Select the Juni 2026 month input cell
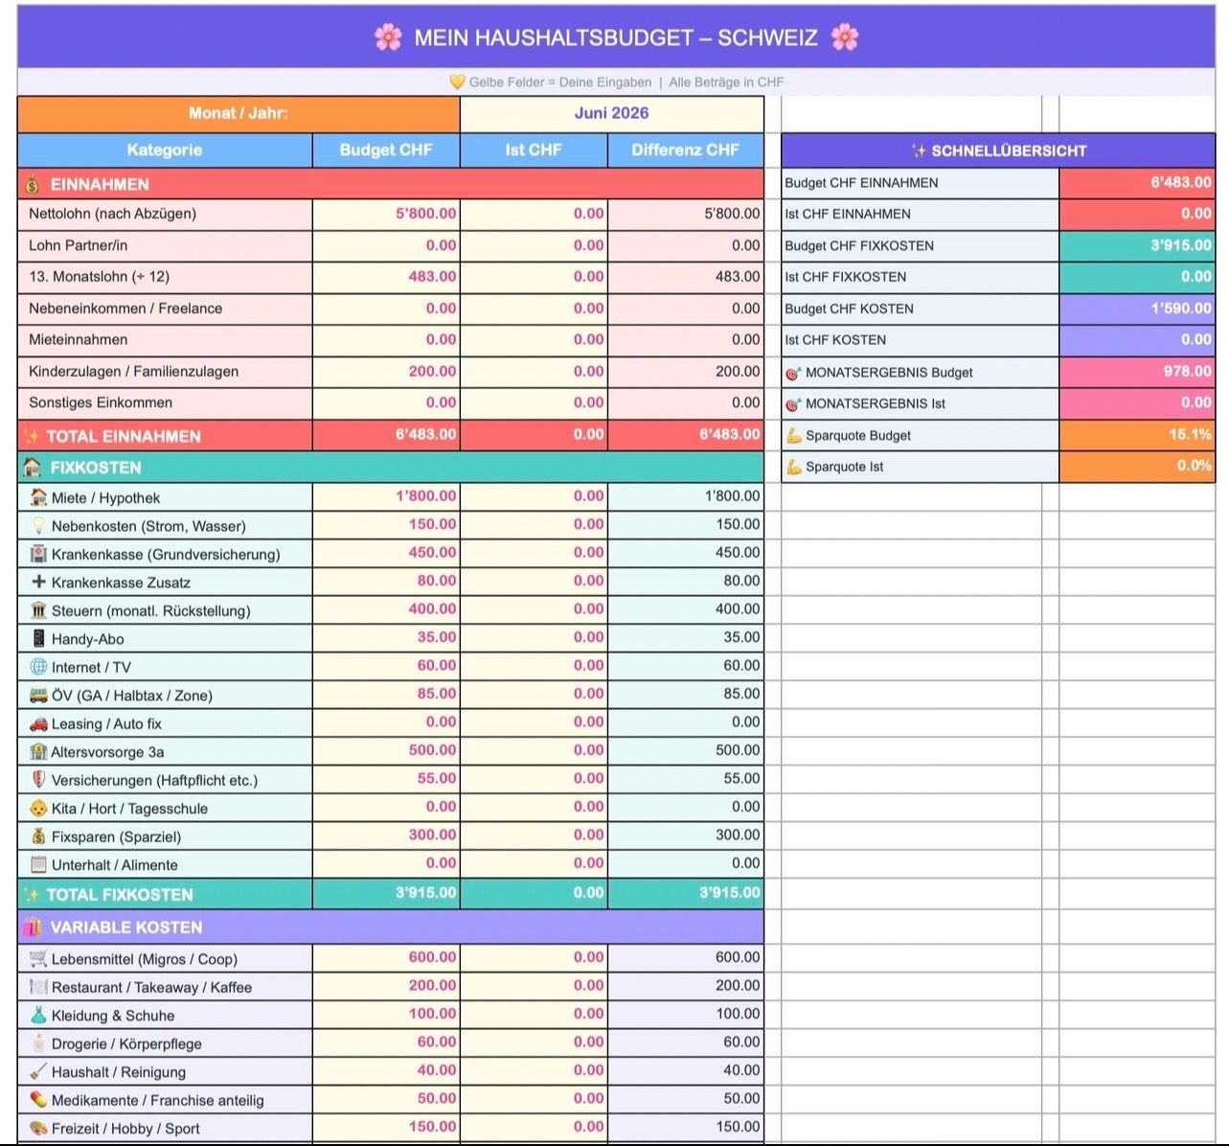Image resolution: width=1229 pixels, height=1146 pixels. tap(612, 113)
